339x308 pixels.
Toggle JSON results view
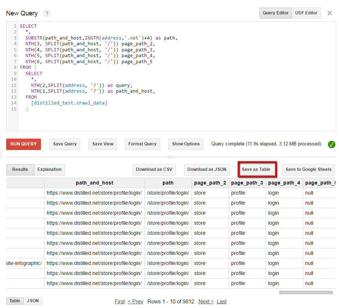tap(33, 301)
